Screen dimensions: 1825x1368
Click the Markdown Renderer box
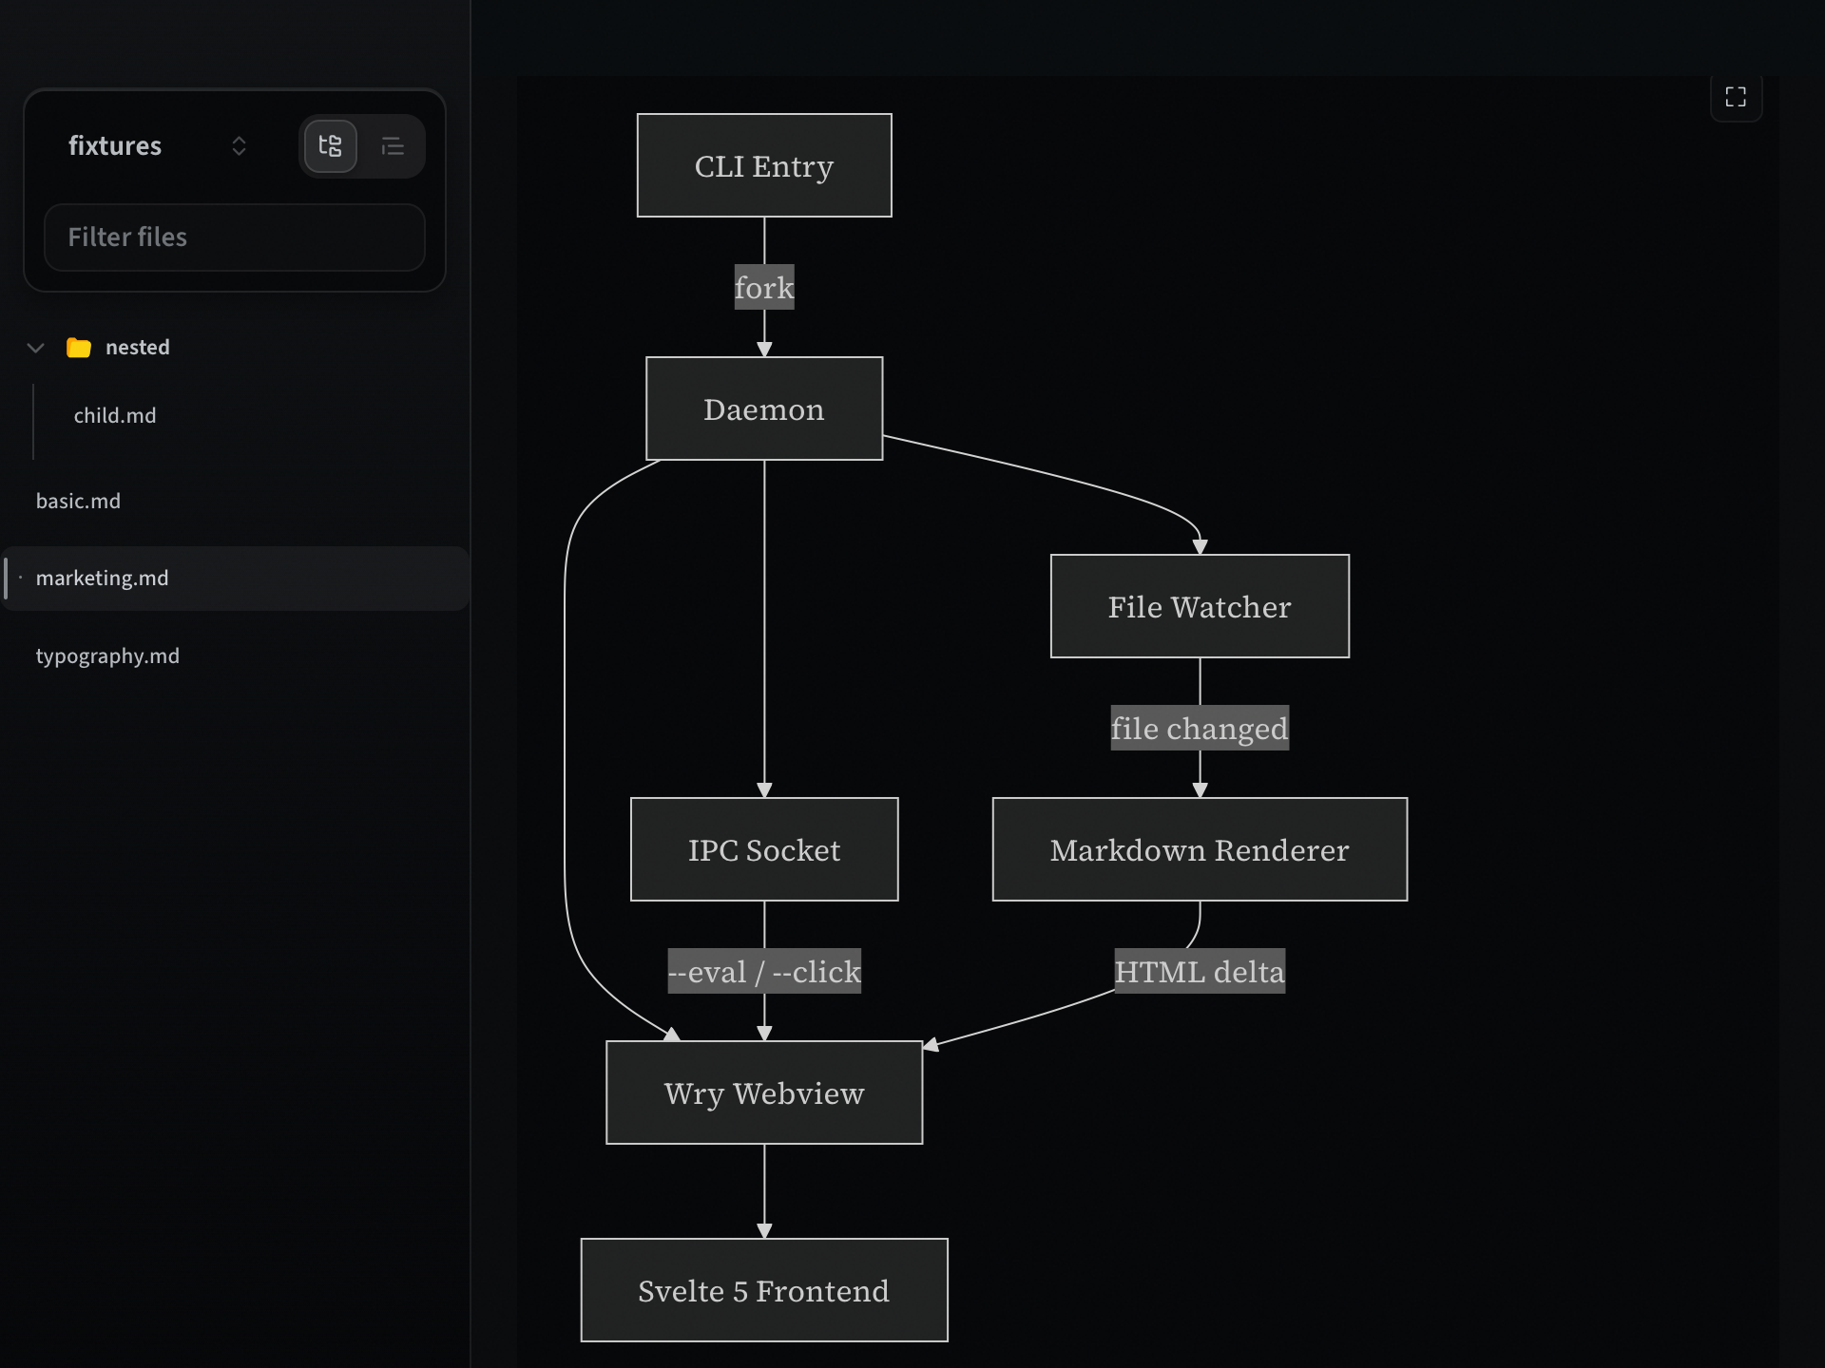coord(1199,849)
